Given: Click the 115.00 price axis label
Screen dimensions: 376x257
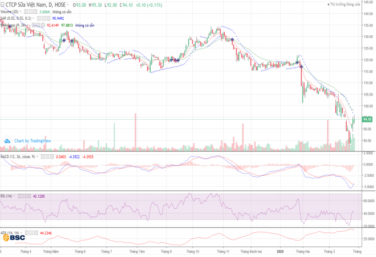Looking at the screenshot, I should click(x=368, y=71).
